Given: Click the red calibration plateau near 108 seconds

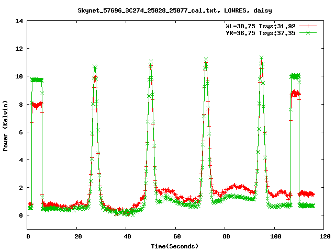Looking at the screenshot, I should pyautogui.click(x=295, y=94).
